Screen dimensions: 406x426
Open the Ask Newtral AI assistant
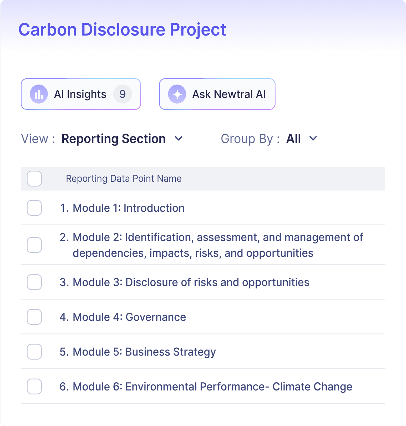coord(229,94)
